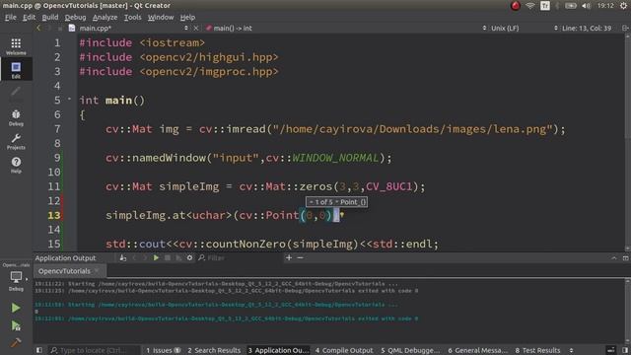
Task: Open the 6 General Messages pane
Action: point(477,350)
